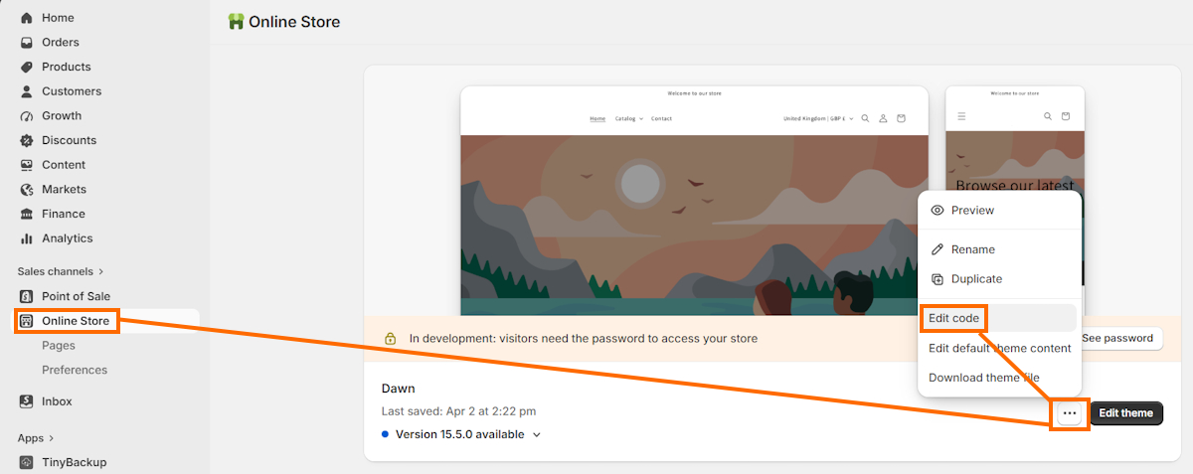This screenshot has height=474, width=1193.
Task: Click the cart icon in mobile preview
Action: pyautogui.click(x=1066, y=116)
